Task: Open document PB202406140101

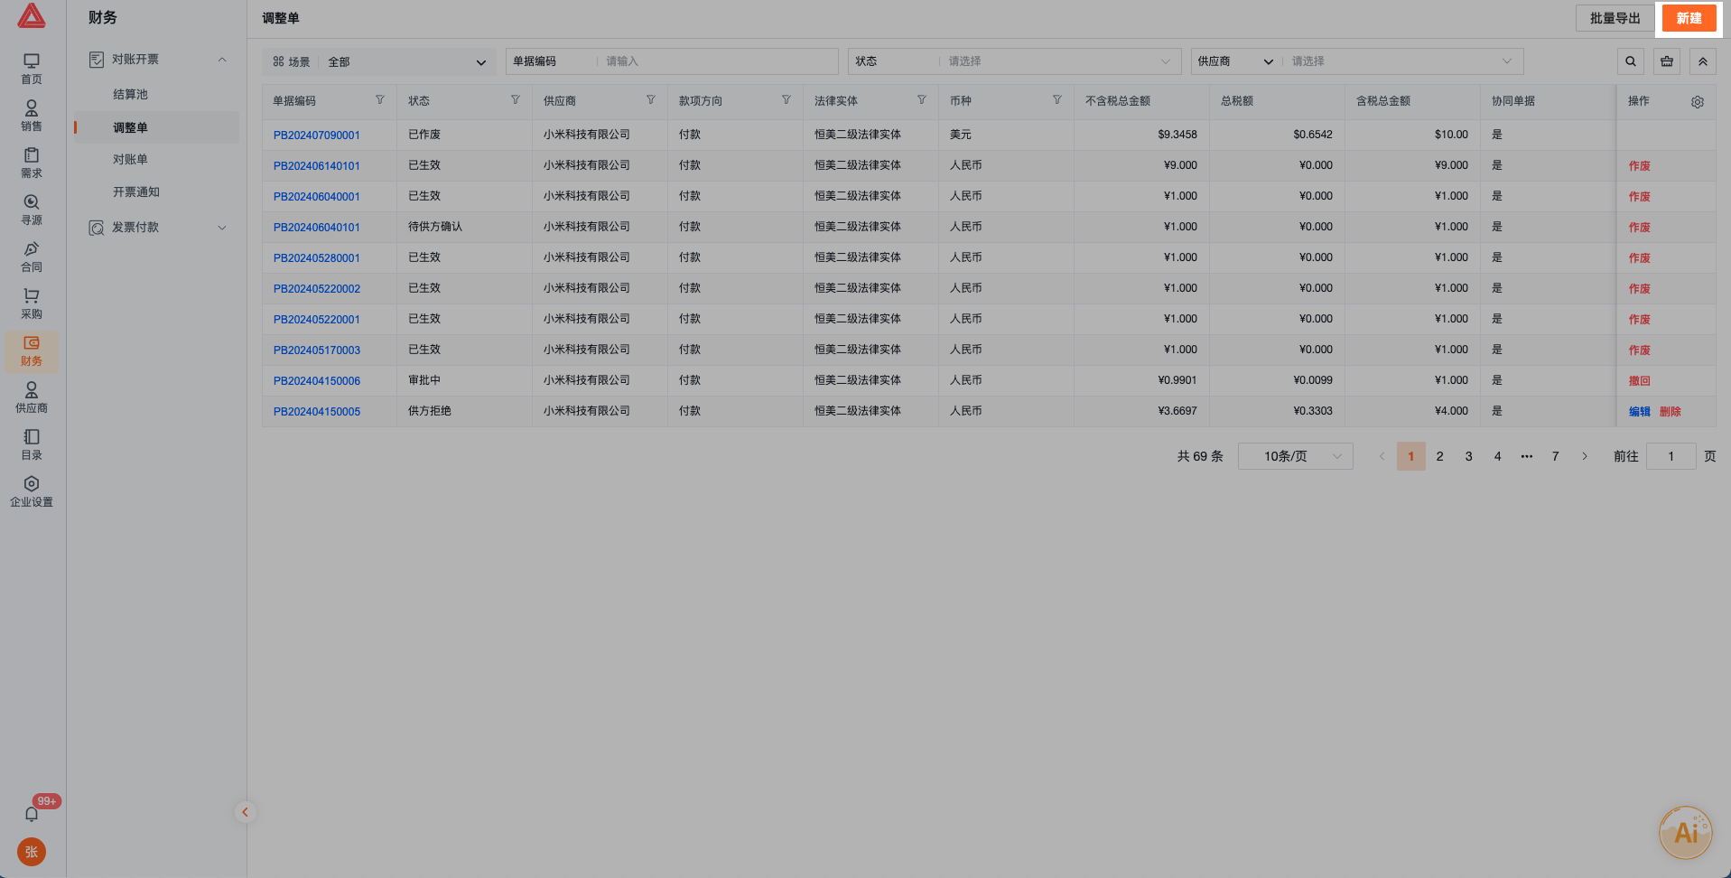Action: tap(317, 165)
